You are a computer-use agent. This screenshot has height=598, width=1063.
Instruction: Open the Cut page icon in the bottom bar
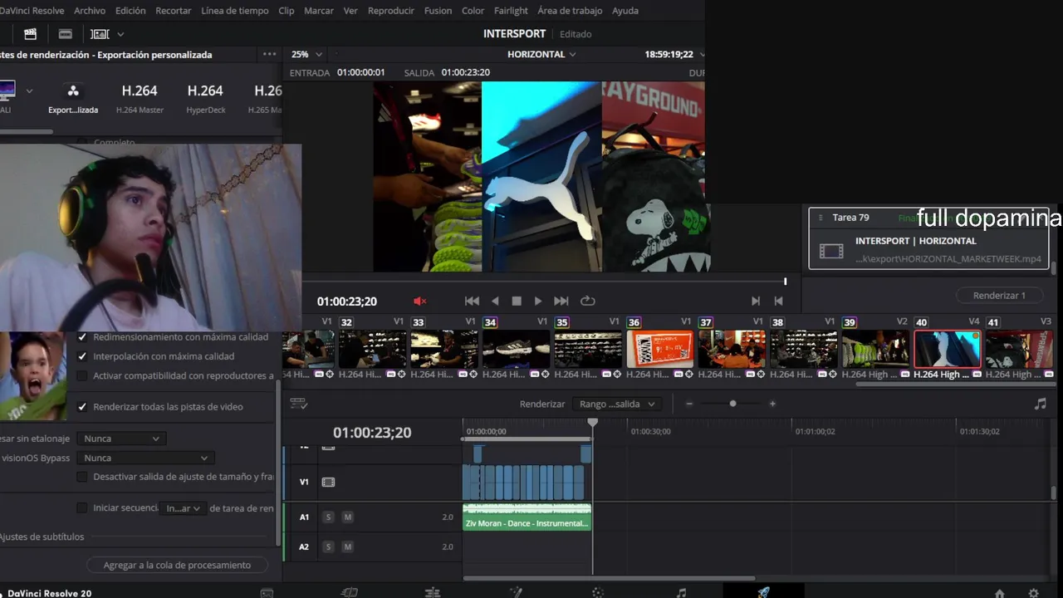point(350,592)
